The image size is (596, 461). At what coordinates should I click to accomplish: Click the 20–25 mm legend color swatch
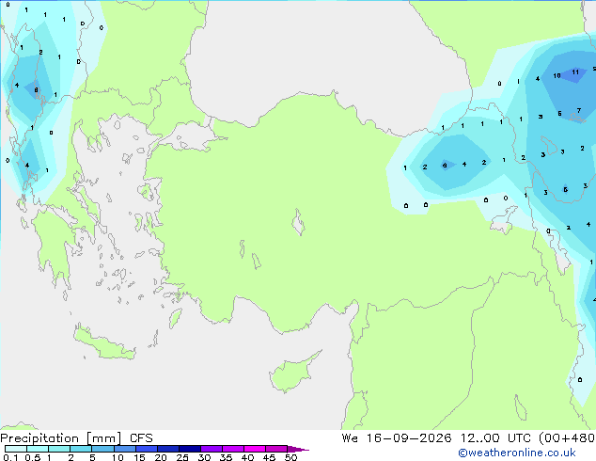click(168, 449)
